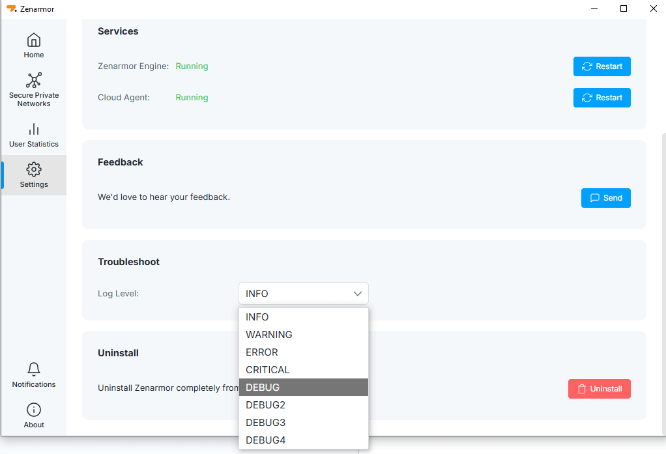Collapse the Log Level dropdown box
Viewport: 666px width, 454px height.
pyautogui.click(x=303, y=294)
